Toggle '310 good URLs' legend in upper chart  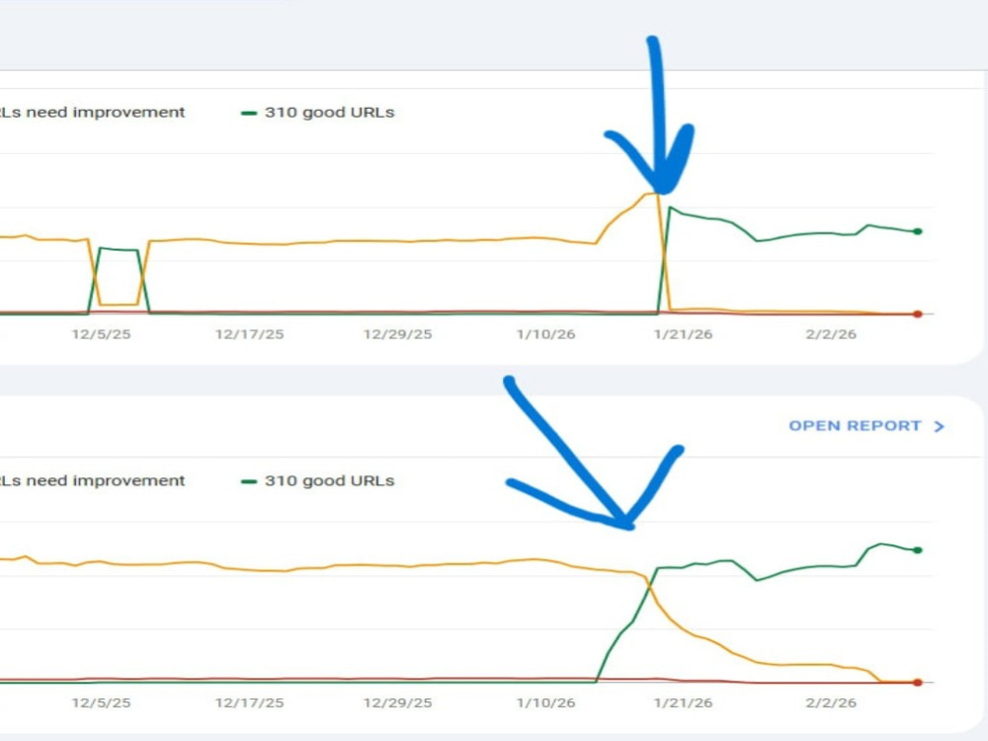click(317, 113)
